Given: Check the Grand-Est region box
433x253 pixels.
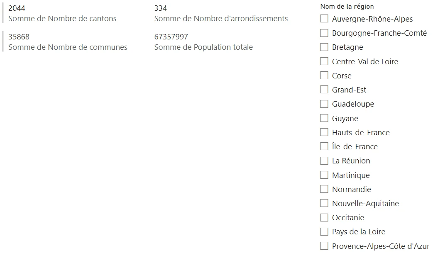Looking at the screenshot, I should [324, 90].
